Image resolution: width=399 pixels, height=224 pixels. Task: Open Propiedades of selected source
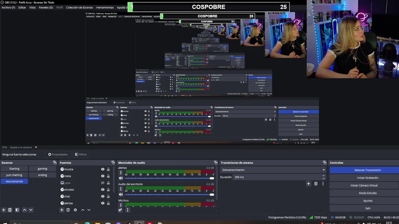point(58,154)
